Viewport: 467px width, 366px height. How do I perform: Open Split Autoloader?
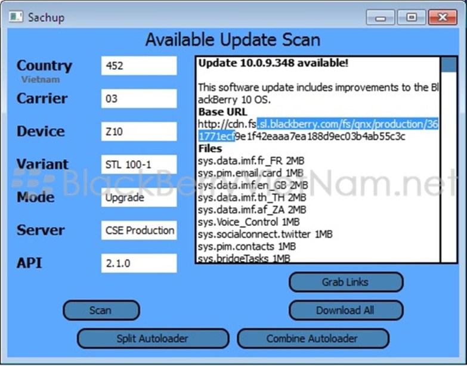click(153, 339)
